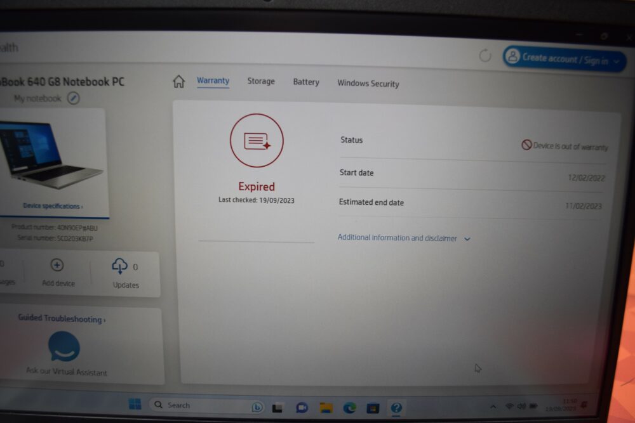This screenshot has width=635, height=423.
Task: Click the taskbar Search box
Action: (x=206, y=405)
